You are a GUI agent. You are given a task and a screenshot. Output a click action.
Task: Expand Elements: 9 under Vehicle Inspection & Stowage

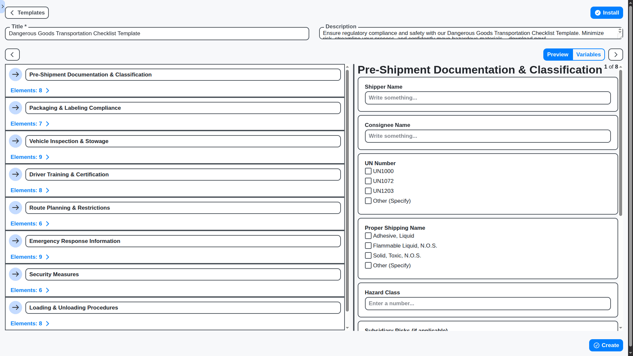point(30,157)
